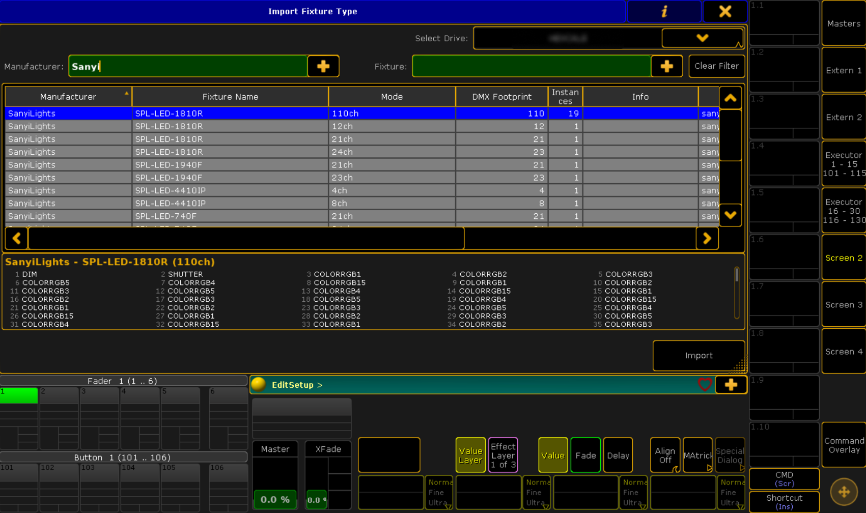Click the Clear Filter button
Viewport: 866px width, 513px height.
click(716, 66)
